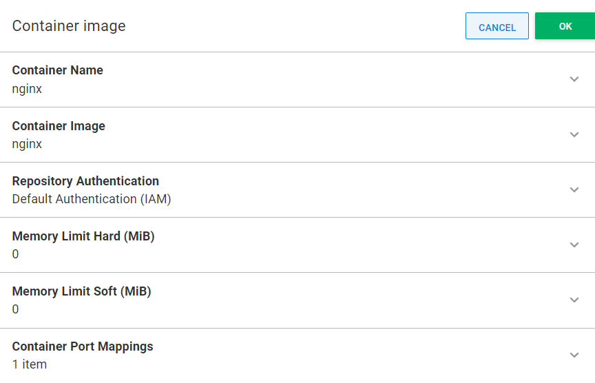Click the 0 value under Memory Limit Soft

coord(15,309)
